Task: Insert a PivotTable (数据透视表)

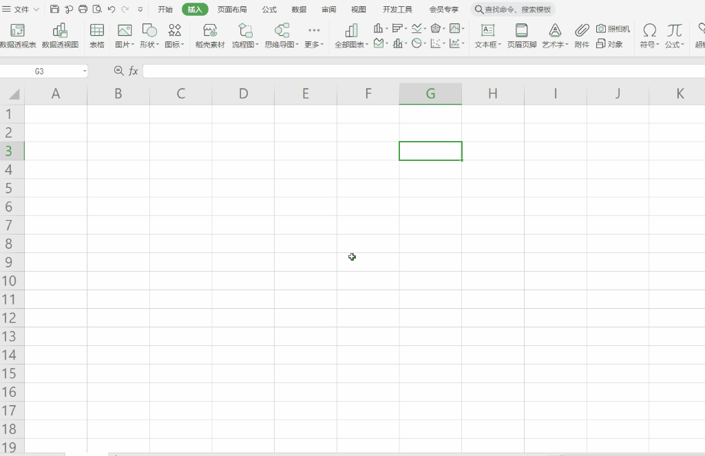Action: (x=18, y=36)
